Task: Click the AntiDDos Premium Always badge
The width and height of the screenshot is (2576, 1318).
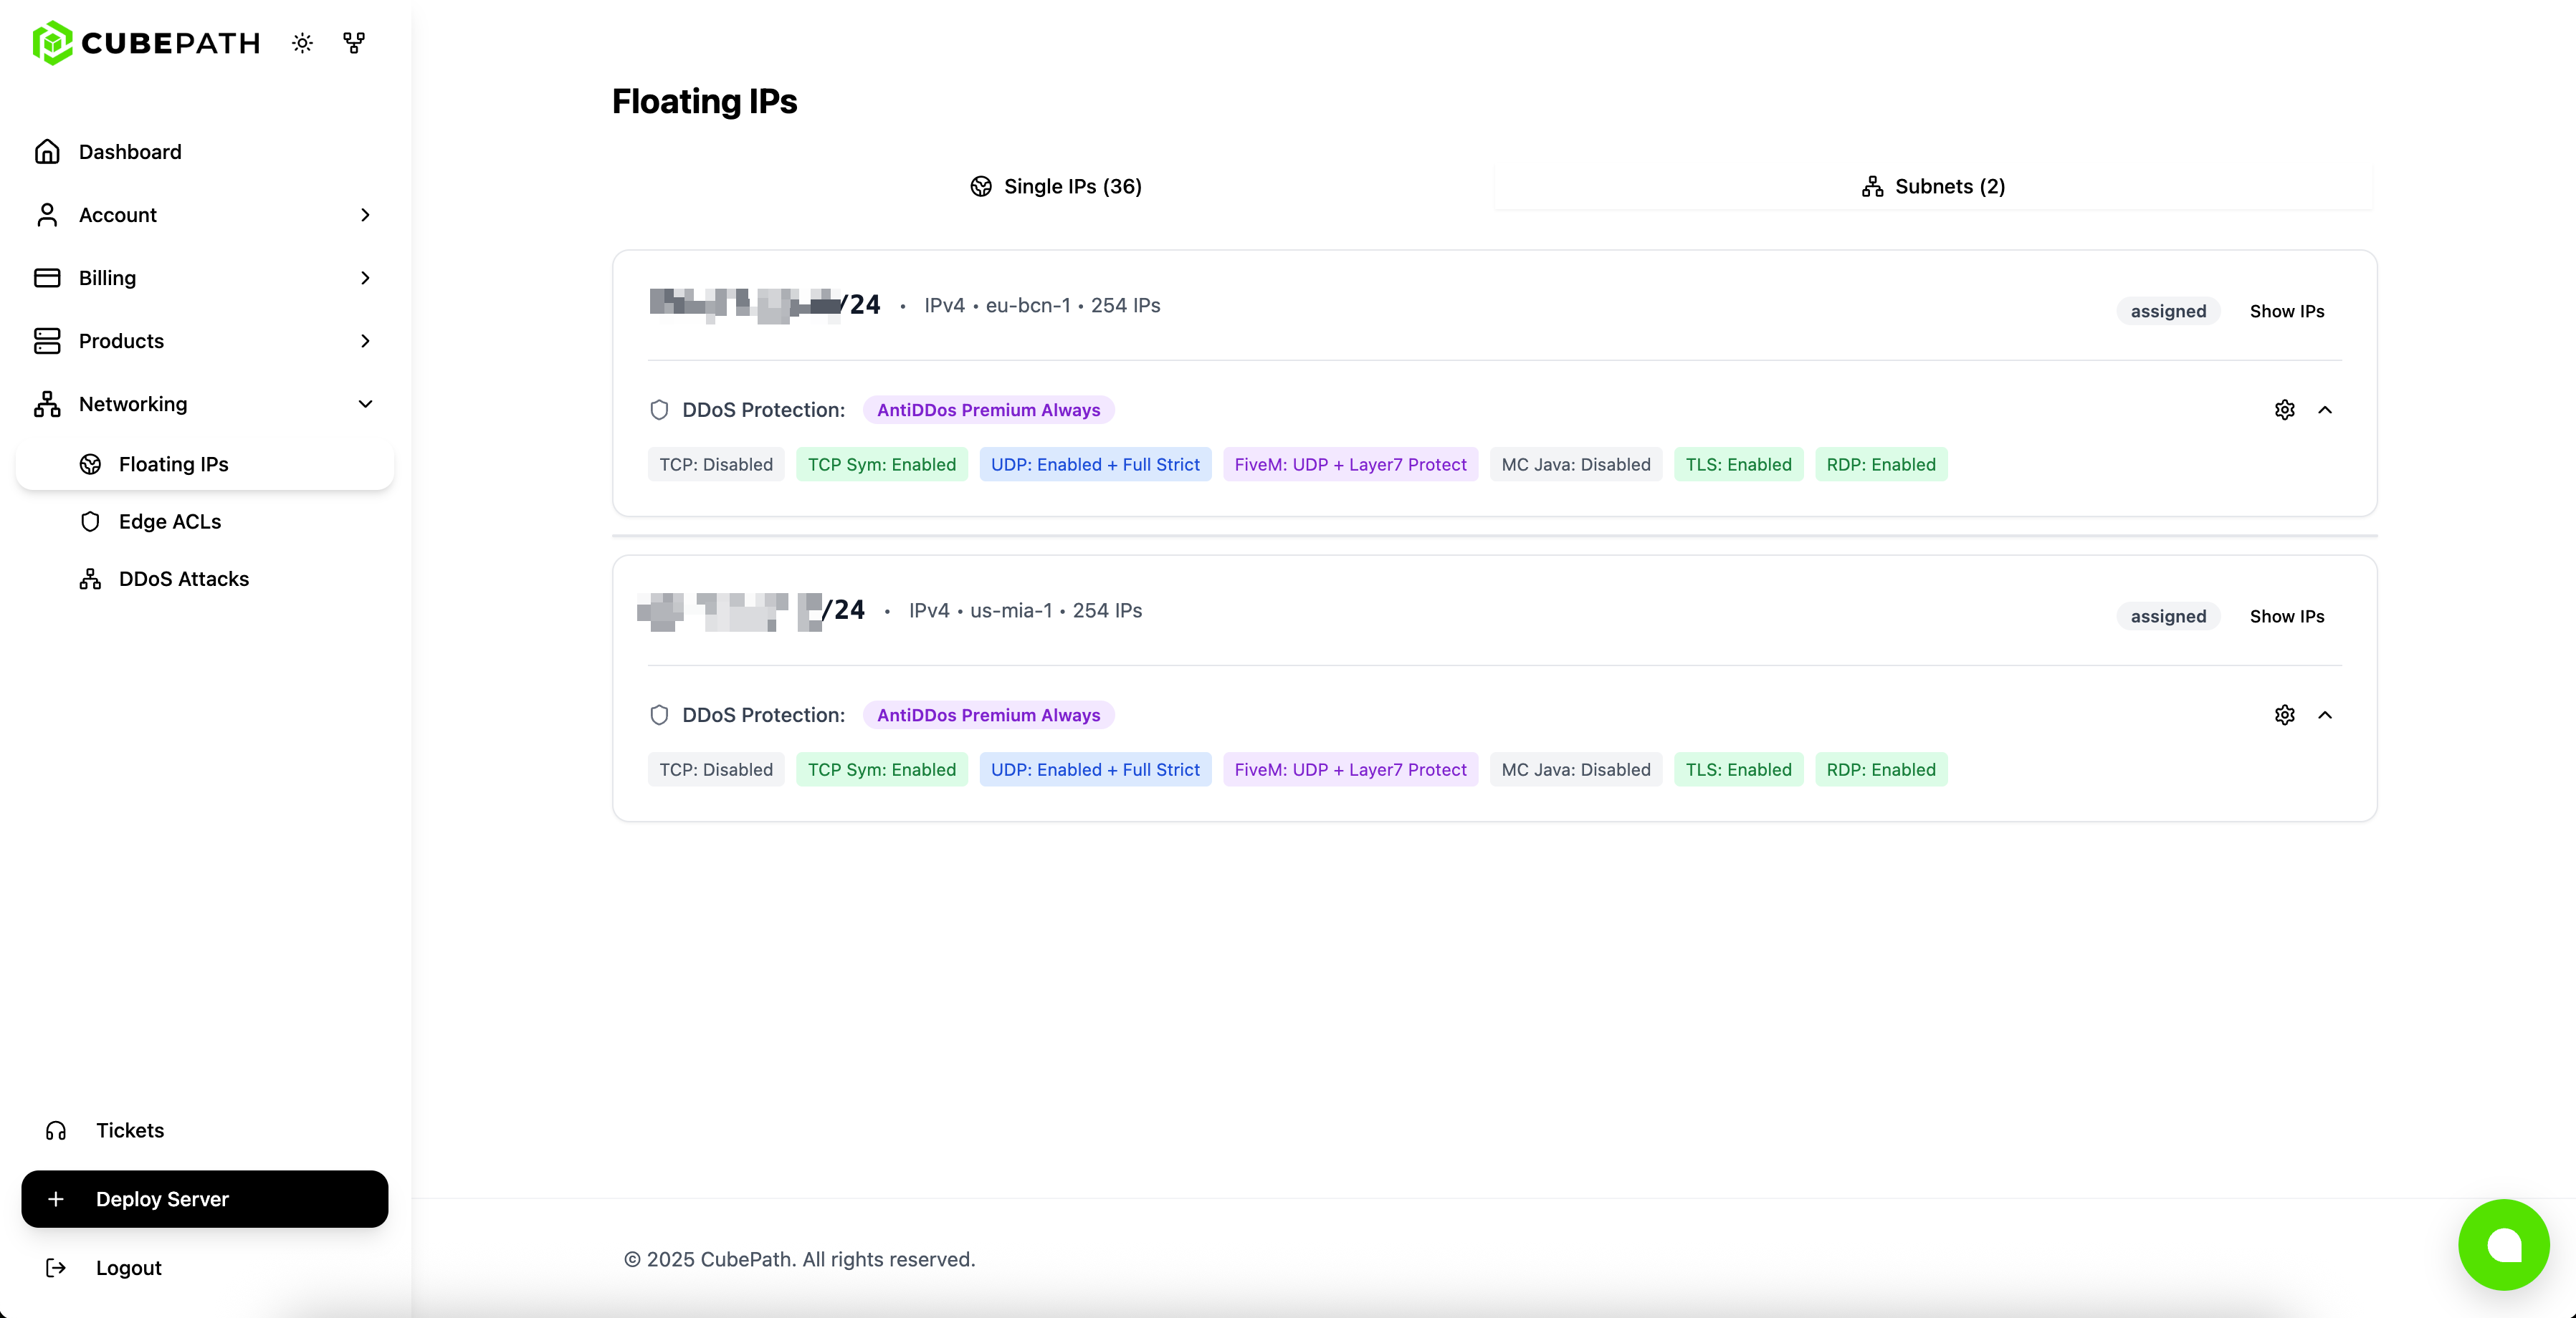Action: click(988, 410)
